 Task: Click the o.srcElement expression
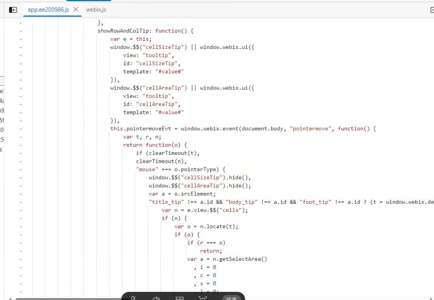click(198, 194)
